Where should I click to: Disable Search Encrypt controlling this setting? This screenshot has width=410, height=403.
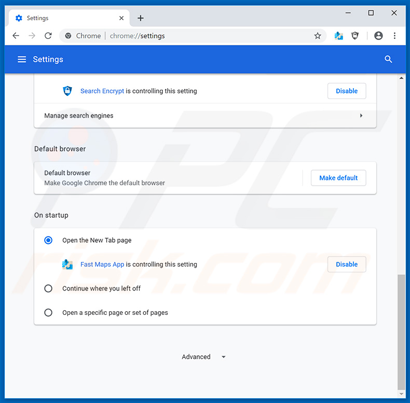pyautogui.click(x=347, y=91)
